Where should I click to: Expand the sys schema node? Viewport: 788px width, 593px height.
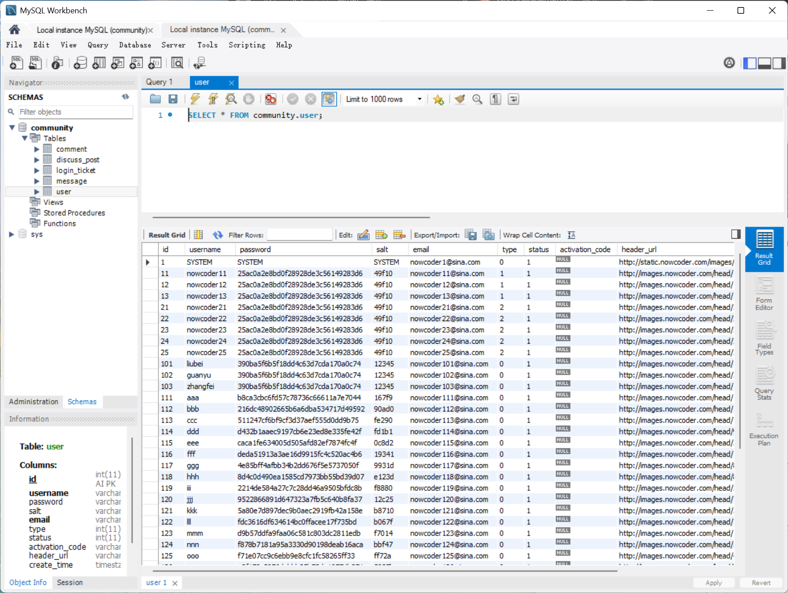pyautogui.click(x=12, y=234)
